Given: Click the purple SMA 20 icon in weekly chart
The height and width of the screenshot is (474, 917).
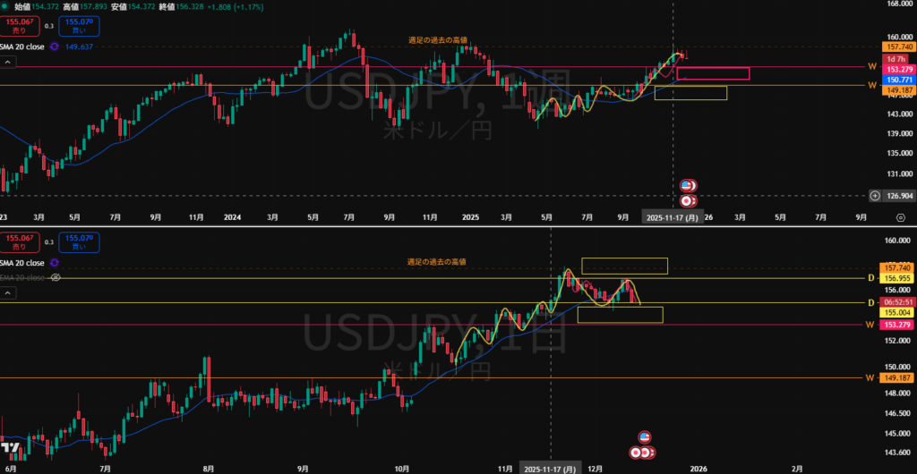Looking at the screenshot, I should [55, 47].
